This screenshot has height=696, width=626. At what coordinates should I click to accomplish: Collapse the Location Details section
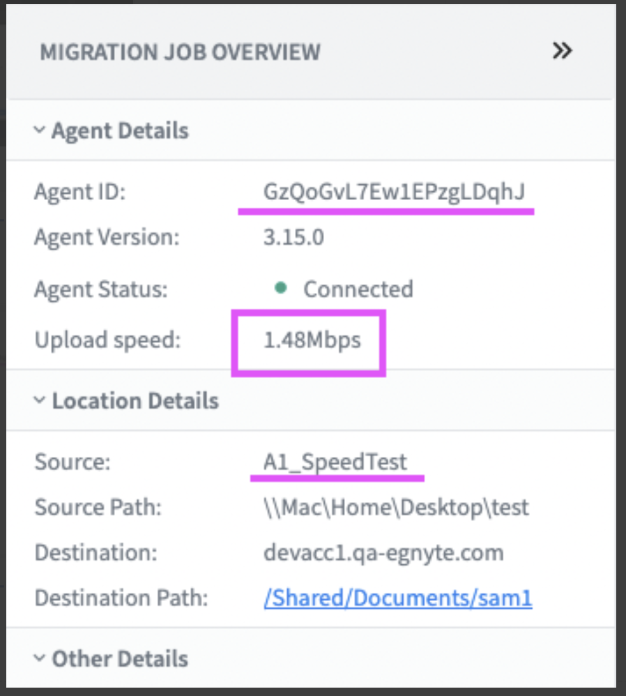point(40,400)
